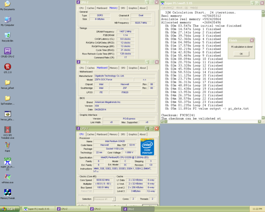Open the hexus_pifast folder icon
Viewport: 265px width, 212px height.
click(x=8, y=84)
